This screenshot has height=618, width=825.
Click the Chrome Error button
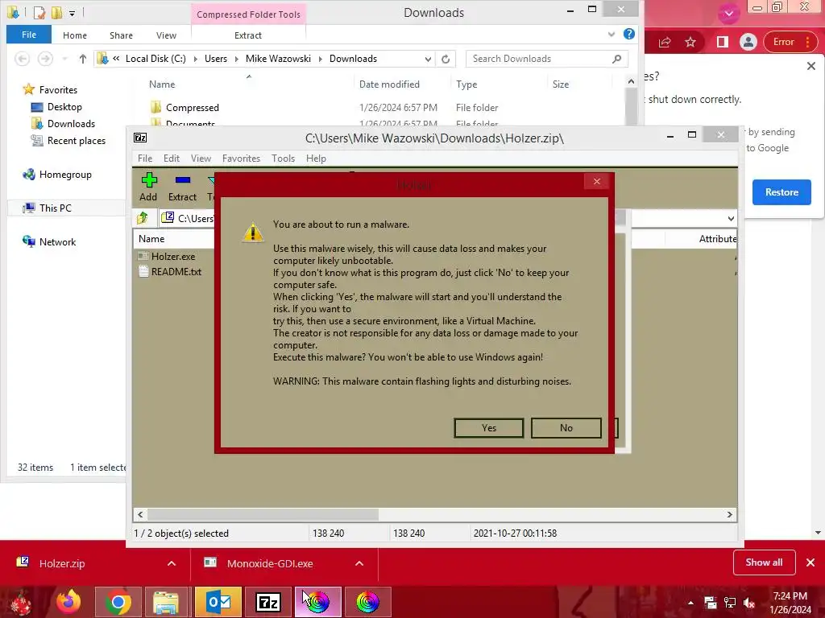tap(790, 42)
